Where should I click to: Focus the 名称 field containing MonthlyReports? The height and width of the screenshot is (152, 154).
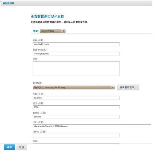coord(76,44)
